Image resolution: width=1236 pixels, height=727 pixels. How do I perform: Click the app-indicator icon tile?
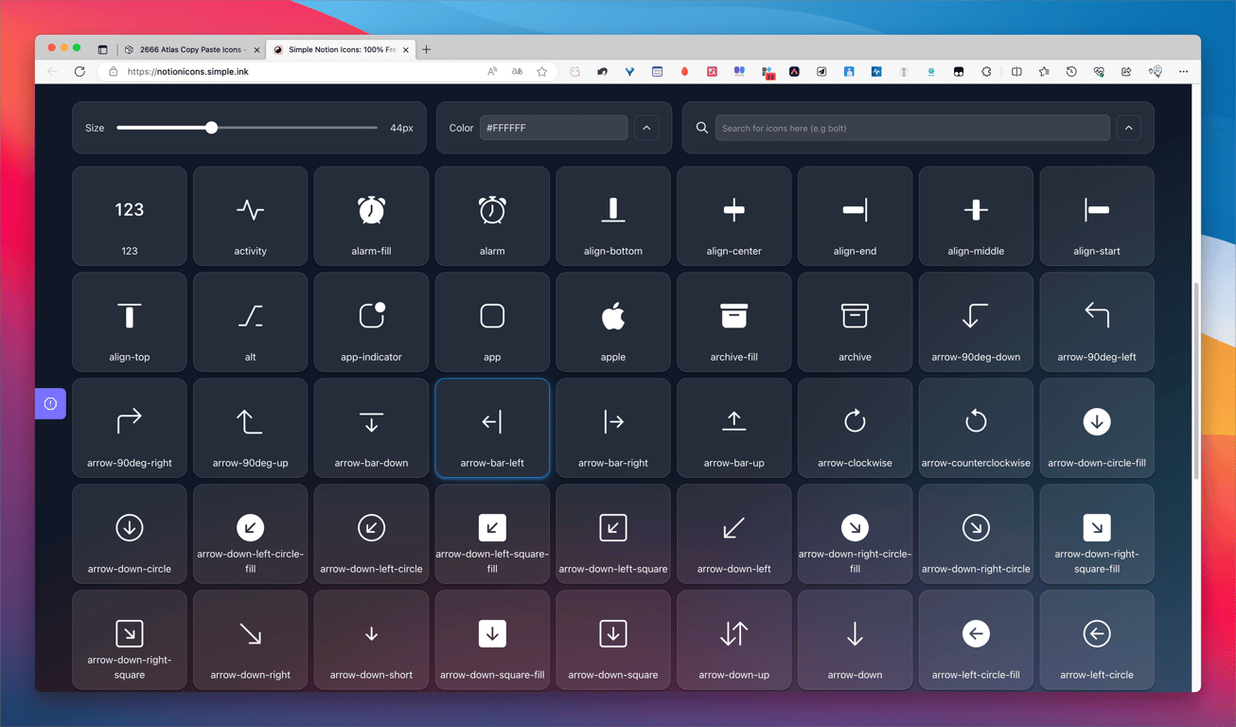371,322
